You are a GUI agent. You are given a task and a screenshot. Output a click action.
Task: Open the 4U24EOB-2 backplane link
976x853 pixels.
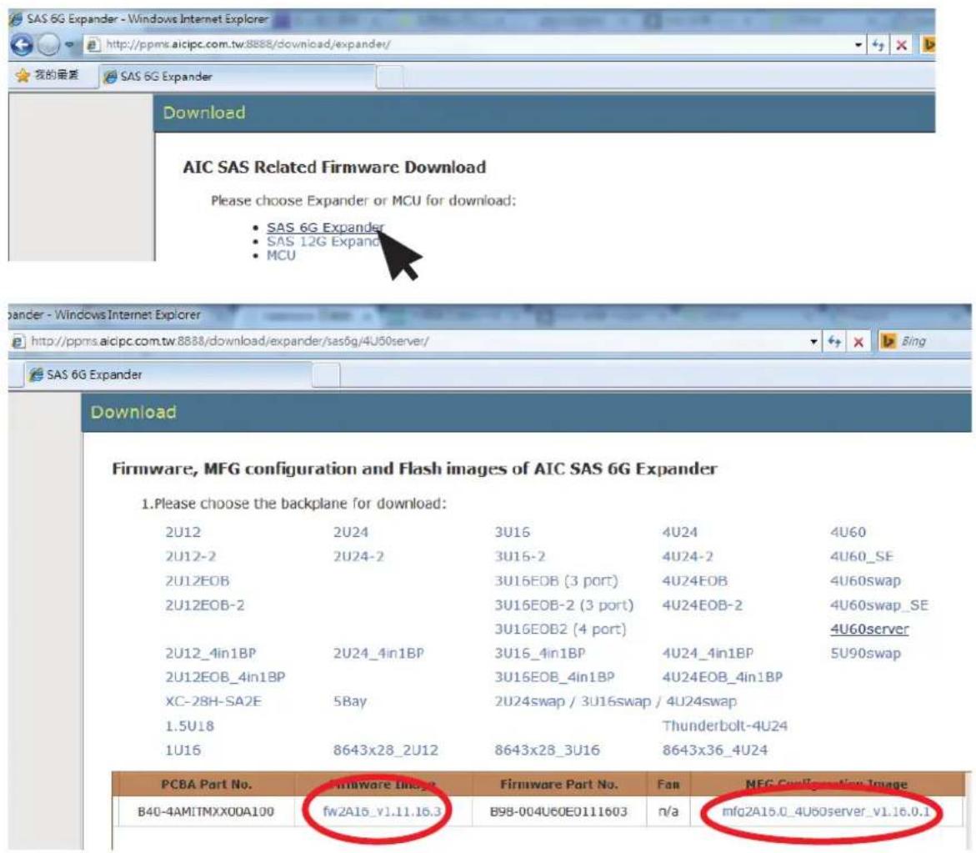point(702,605)
